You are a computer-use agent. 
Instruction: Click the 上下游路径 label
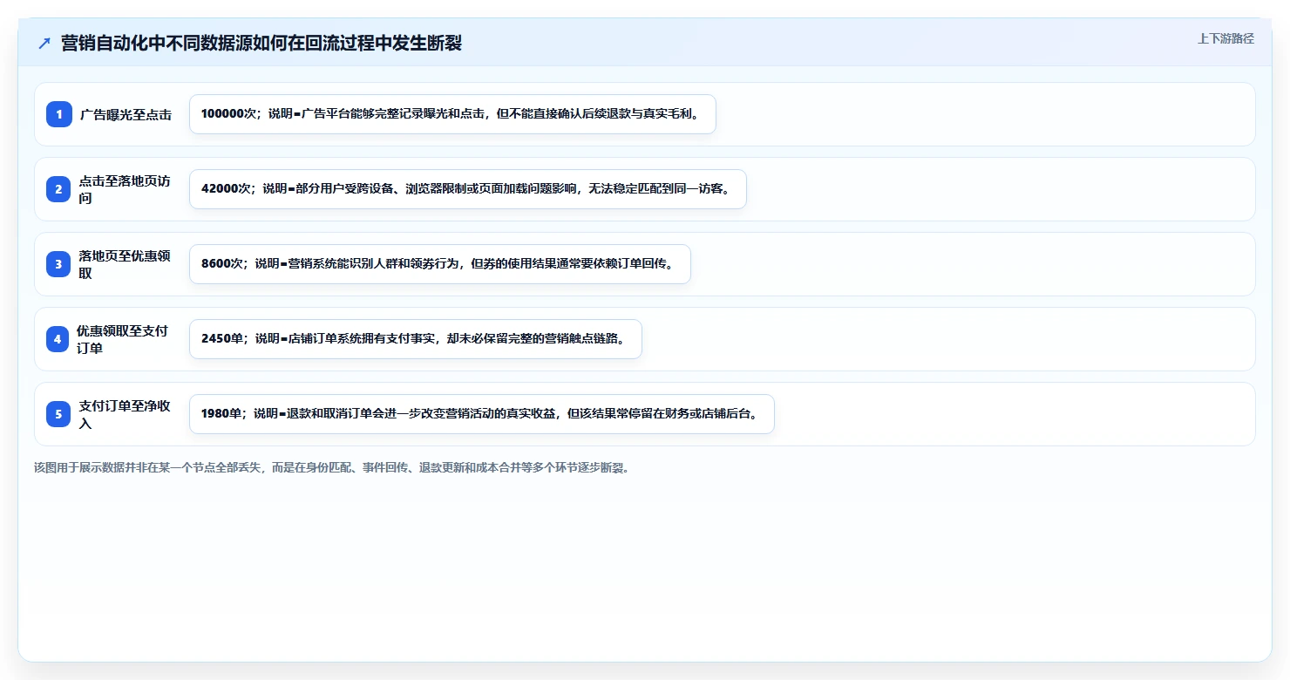coord(1225,38)
